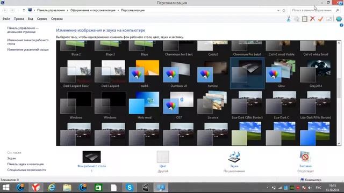Click the orange checkmark Properties icon

[x=320, y=19]
